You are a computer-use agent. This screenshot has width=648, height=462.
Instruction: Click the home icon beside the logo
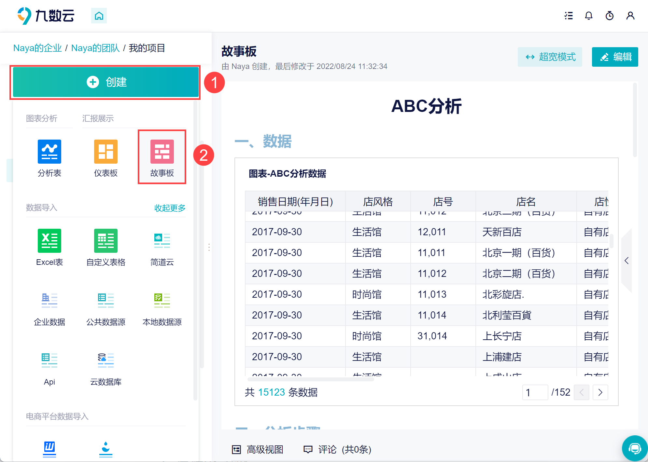99,16
